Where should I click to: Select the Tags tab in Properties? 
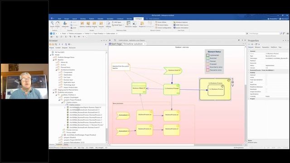click(280, 47)
